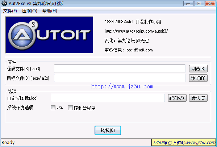This screenshot has width=217, height=147.
Task: Click the 系统环境选项 label
Action: point(20,108)
